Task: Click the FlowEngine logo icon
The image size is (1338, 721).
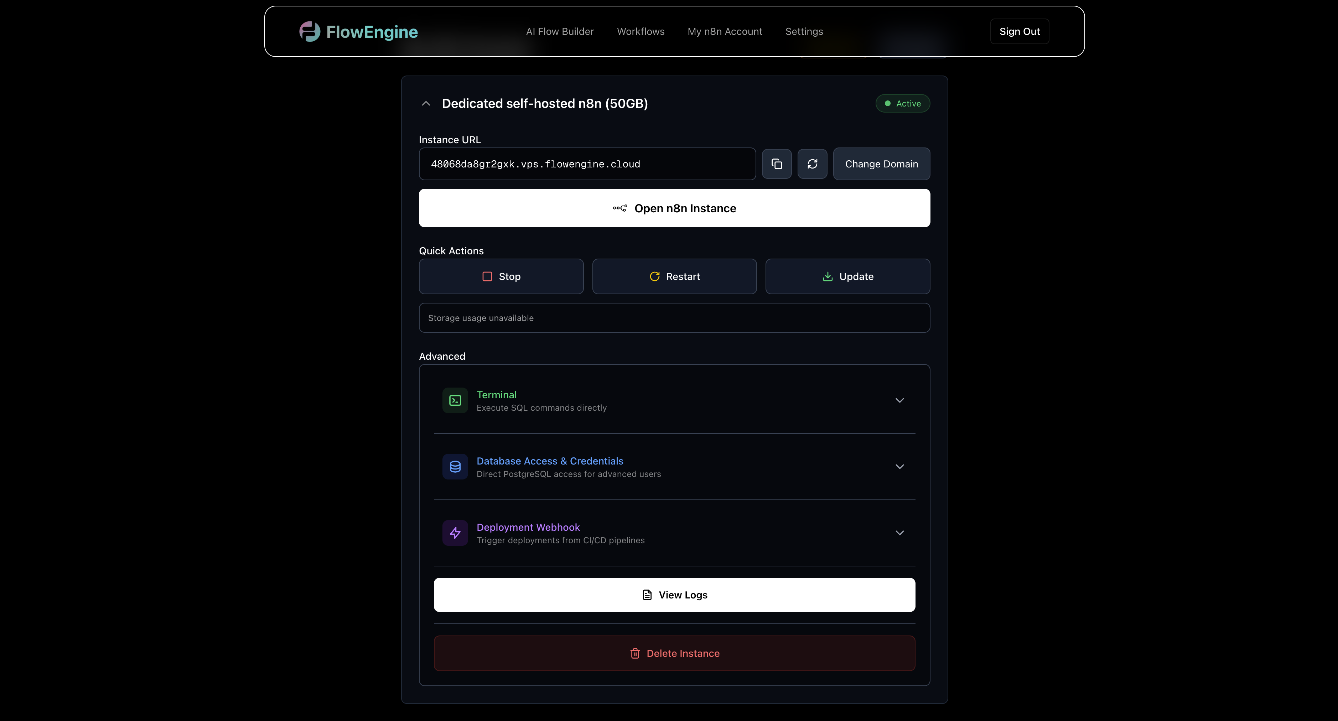Action: pos(310,32)
